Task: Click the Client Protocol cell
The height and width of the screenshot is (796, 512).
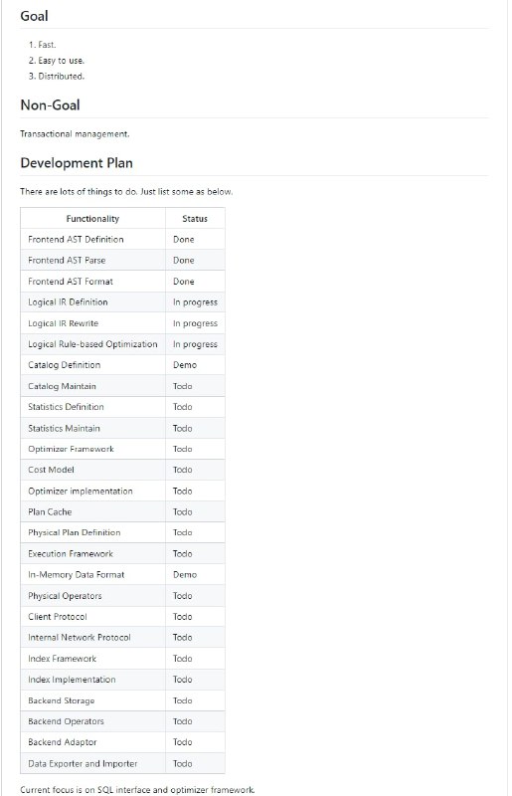Action: click(92, 616)
